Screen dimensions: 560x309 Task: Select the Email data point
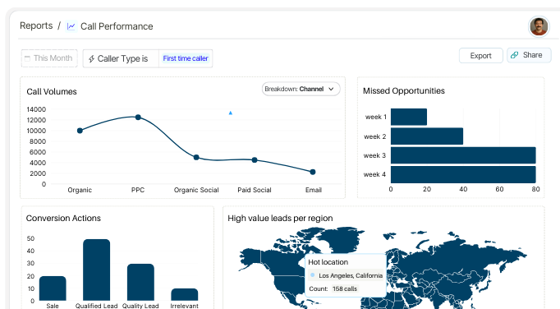click(313, 172)
